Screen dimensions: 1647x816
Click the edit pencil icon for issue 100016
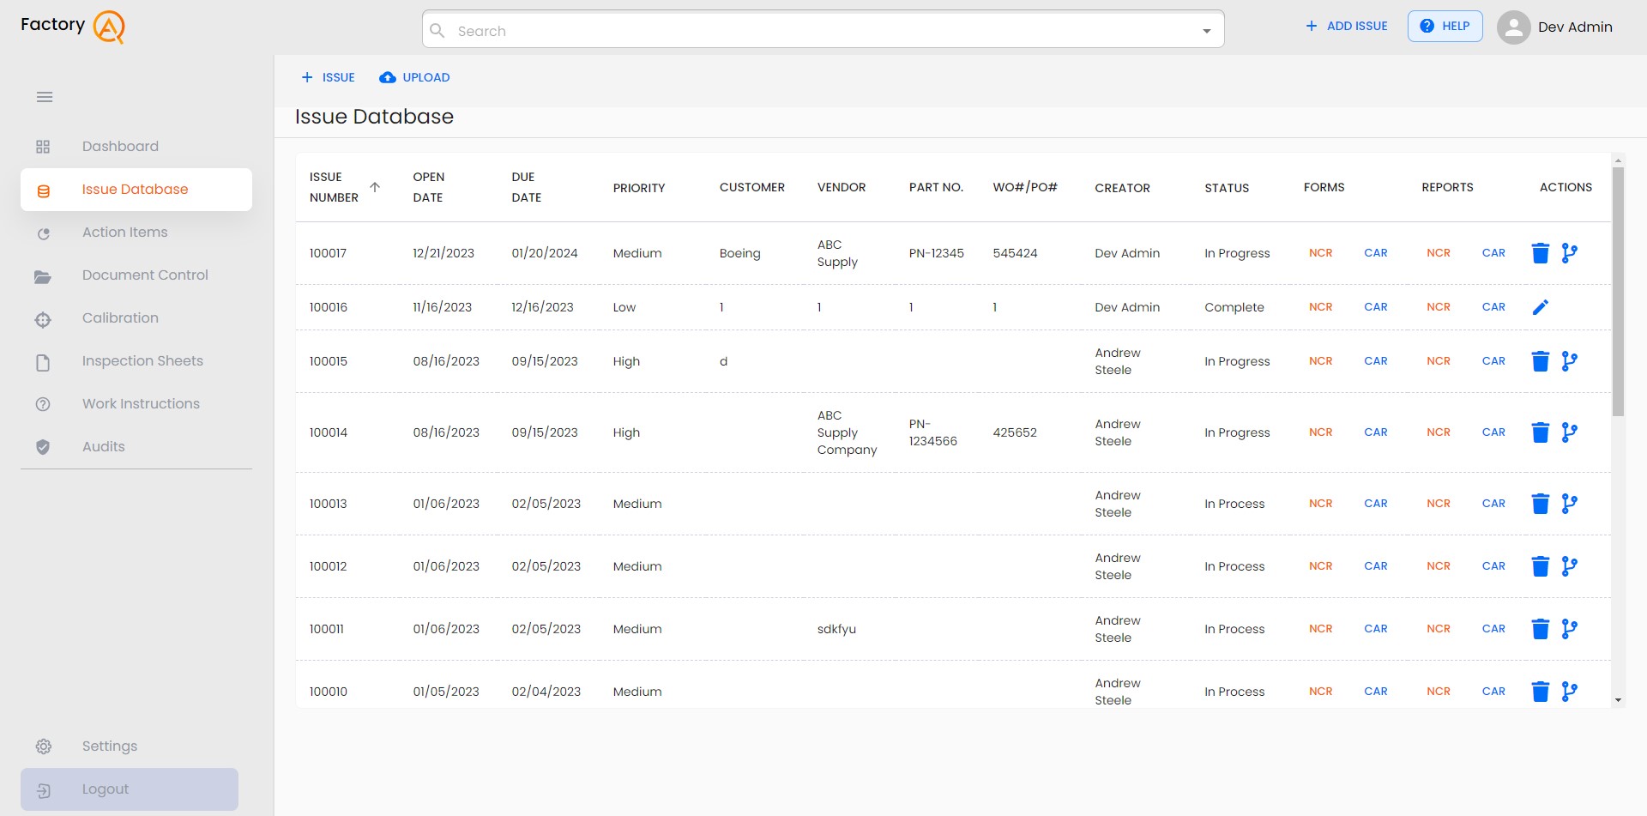click(x=1541, y=306)
